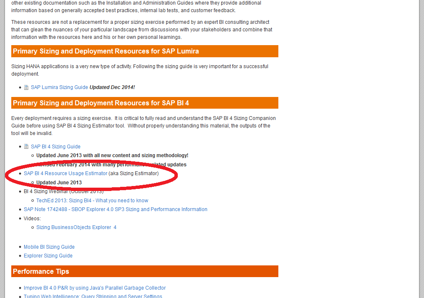
Task: Click Primary Sizing Resources for SAP BI 4 header
Action: [145, 103]
